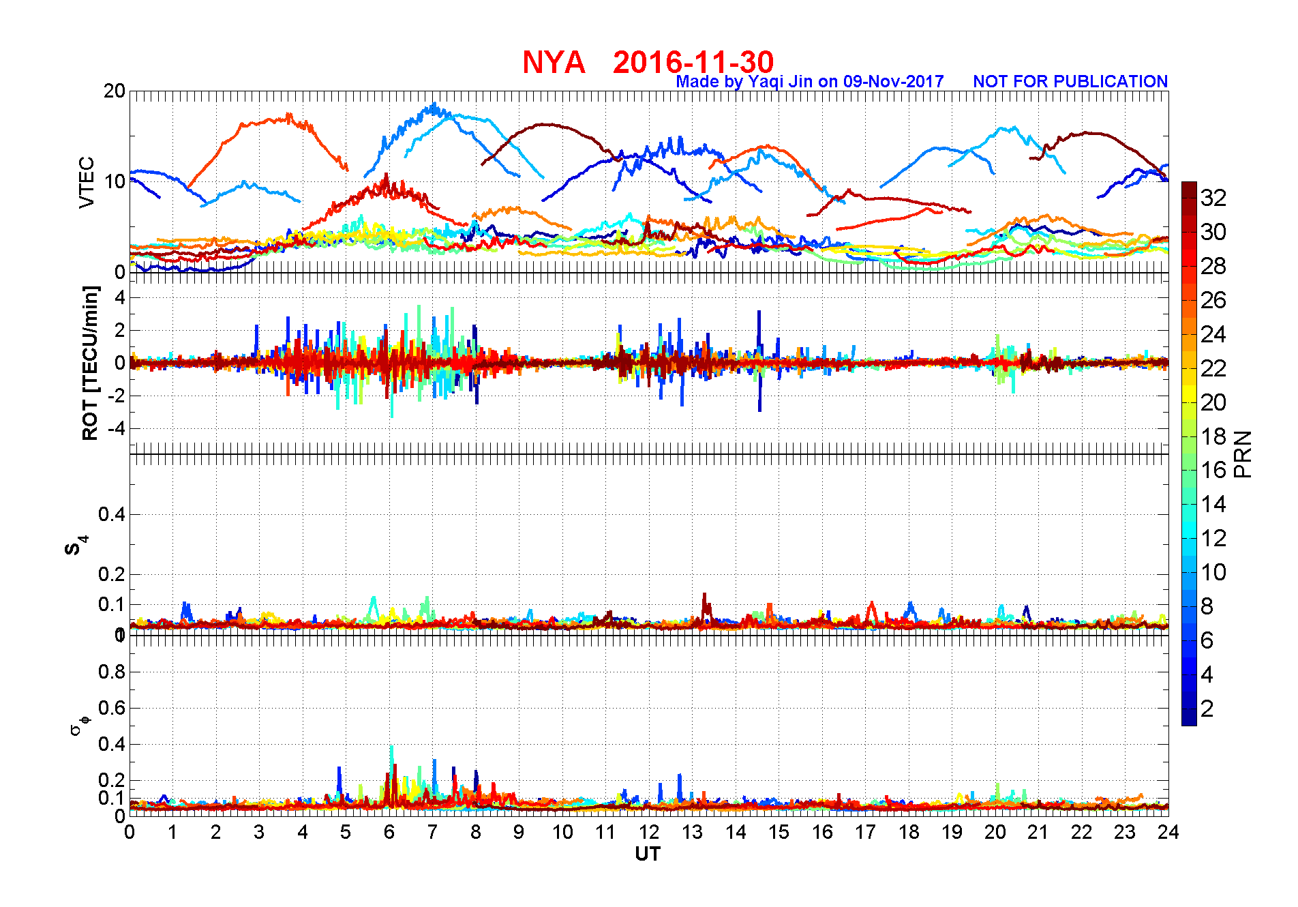This screenshot has width=1298, height=907.
Task: Click the UT axis tick label "17"
Action: [x=865, y=832]
